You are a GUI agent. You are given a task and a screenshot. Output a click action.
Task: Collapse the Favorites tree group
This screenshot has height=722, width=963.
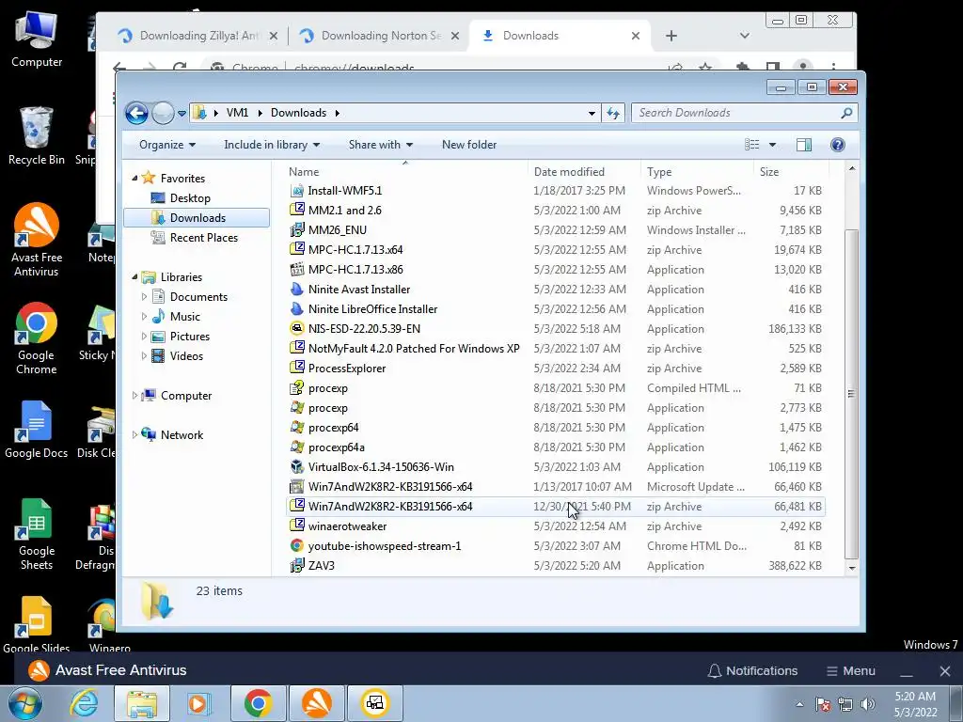pos(134,178)
